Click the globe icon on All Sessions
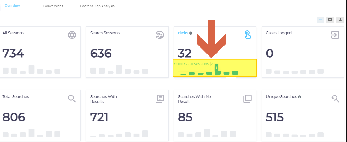This screenshot has height=142, width=347. pyautogui.click(x=72, y=35)
